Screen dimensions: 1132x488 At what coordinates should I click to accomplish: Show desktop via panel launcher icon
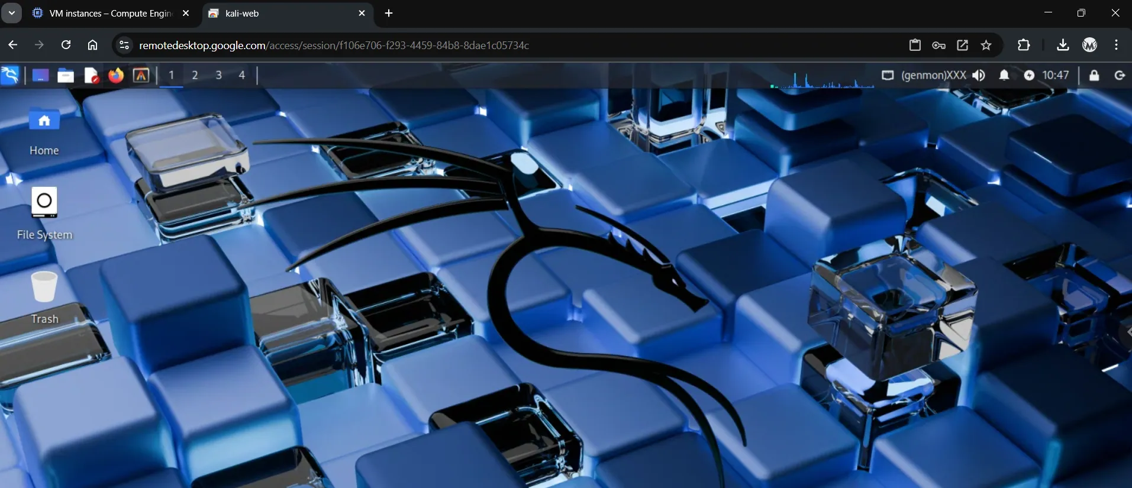click(40, 75)
